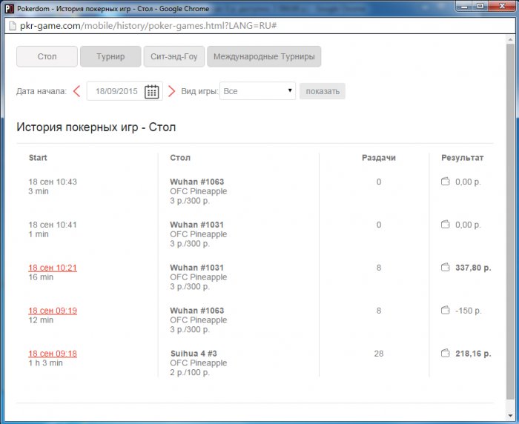Click the vertical scrollbar thumb
The height and width of the screenshot is (424, 519).
[510, 222]
